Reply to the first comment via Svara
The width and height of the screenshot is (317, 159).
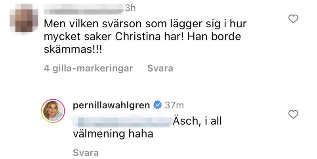point(160,68)
